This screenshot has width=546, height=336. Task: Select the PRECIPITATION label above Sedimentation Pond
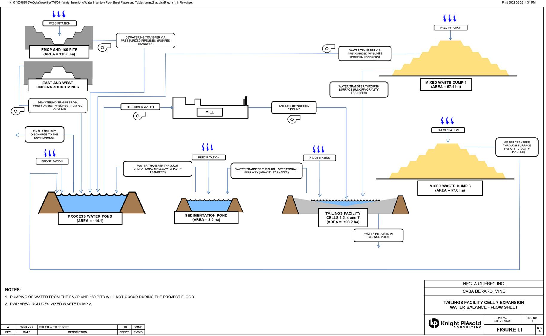click(x=209, y=157)
